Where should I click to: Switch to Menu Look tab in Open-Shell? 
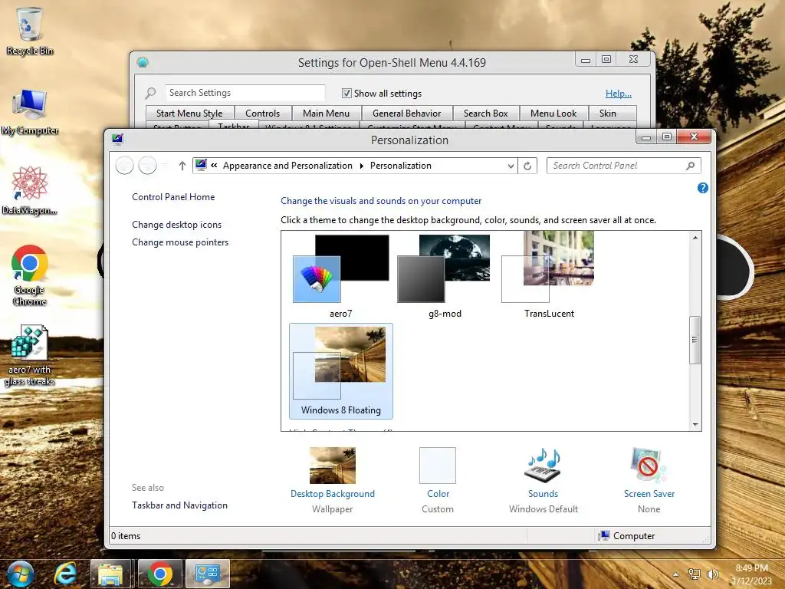pos(553,114)
